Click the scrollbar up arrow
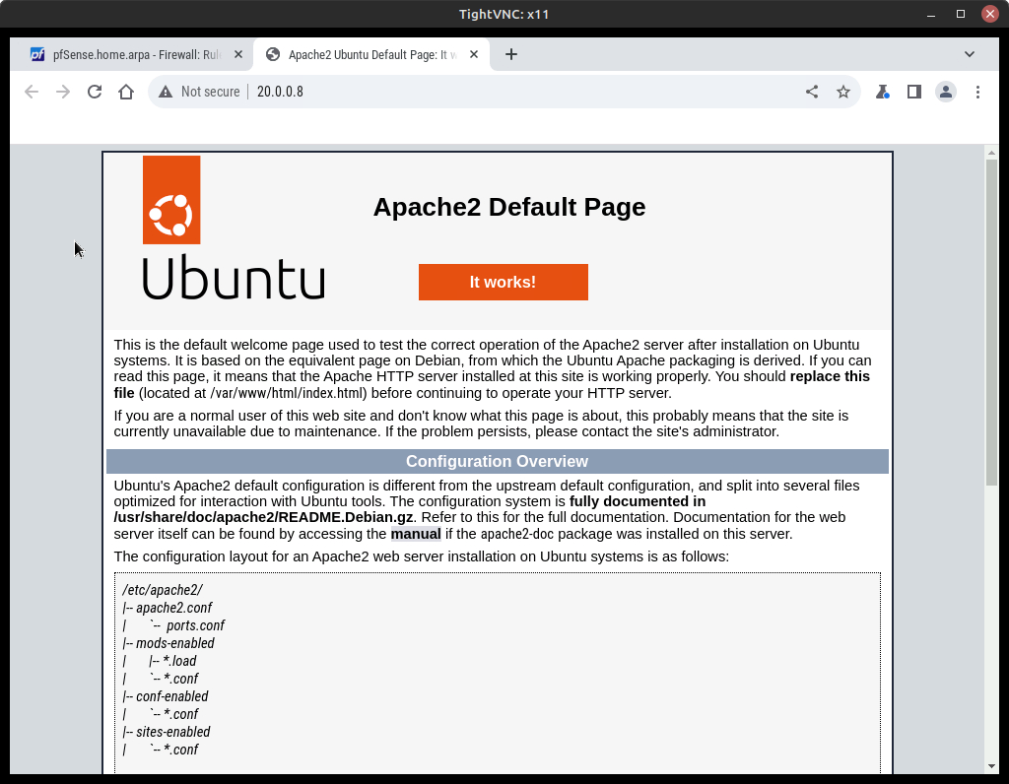1009x784 pixels. tap(991, 153)
